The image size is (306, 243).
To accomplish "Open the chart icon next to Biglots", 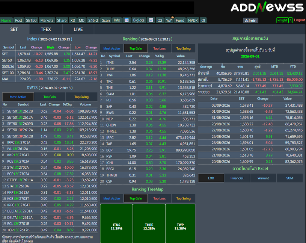I will 151,20.
